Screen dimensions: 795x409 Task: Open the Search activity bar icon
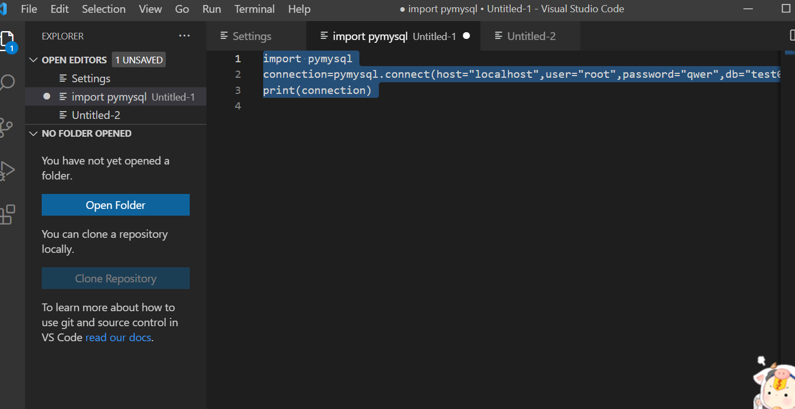pyautogui.click(x=7, y=83)
